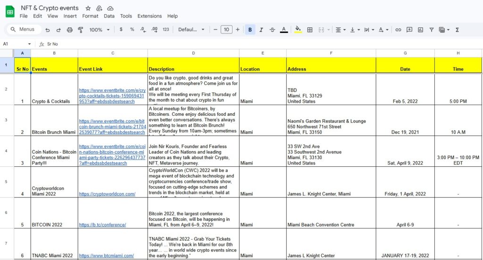
Task: Open the Coin Nations party eventbrite link
Action: (x=112, y=155)
